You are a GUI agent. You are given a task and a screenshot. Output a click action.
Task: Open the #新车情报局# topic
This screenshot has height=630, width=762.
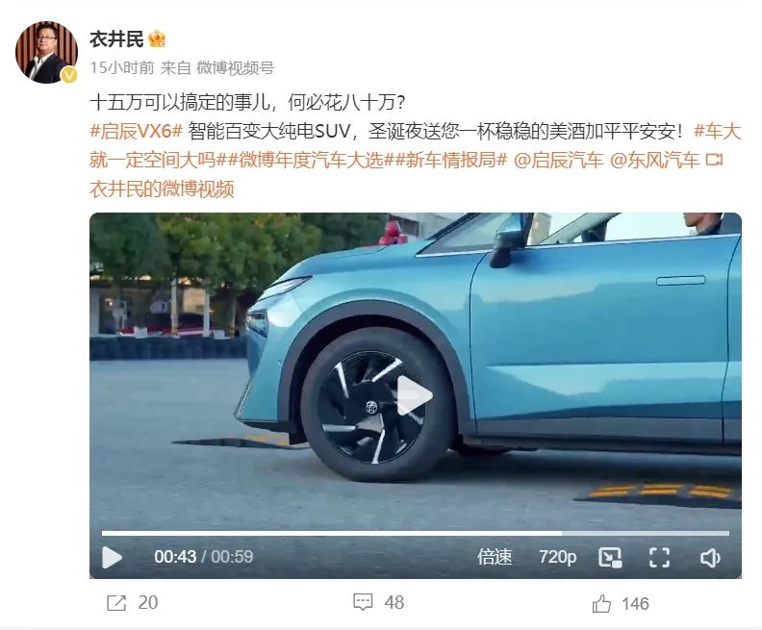coord(452,160)
